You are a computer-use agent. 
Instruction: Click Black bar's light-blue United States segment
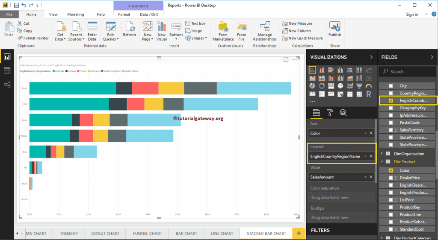(x=254, y=88)
